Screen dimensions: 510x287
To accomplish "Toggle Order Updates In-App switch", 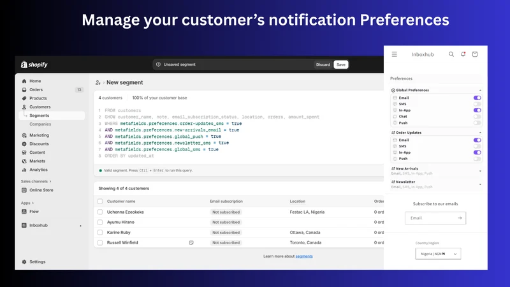I will (x=477, y=152).
